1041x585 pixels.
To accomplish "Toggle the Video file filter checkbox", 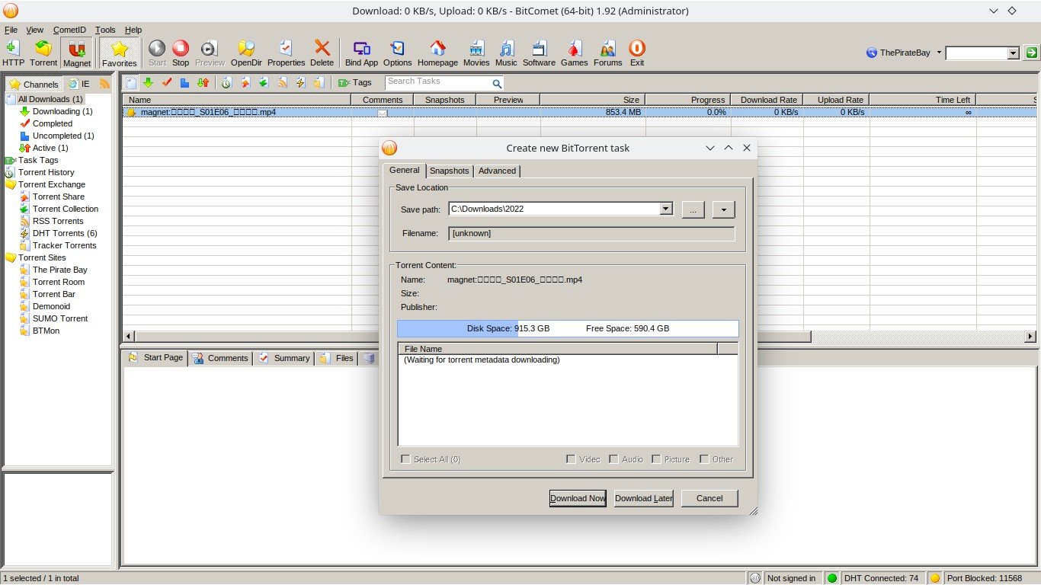I will tap(571, 459).
